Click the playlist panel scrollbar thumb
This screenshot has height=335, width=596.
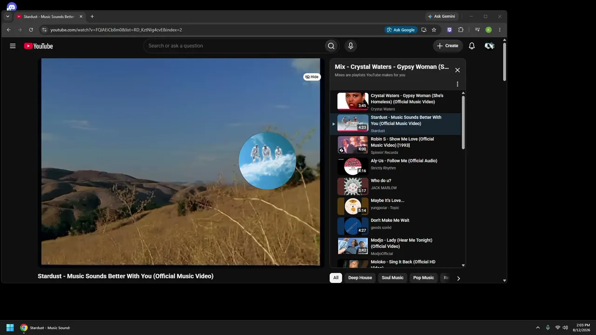pyautogui.click(x=463, y=122)
